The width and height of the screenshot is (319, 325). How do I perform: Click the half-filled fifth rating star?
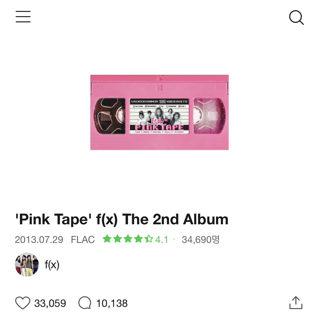tap(149, 239)
